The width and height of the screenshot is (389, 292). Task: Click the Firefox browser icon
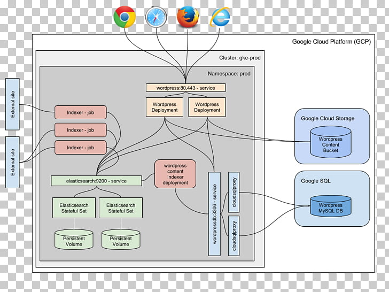(188, 17)
